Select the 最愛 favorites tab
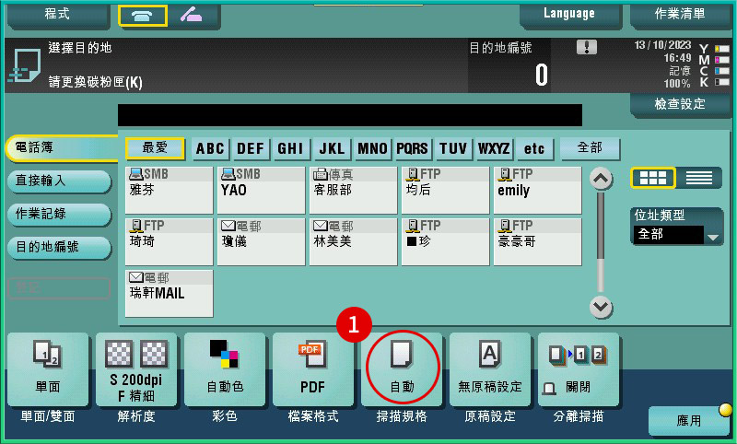Viewport: 737px width, 444px height. coord(155,149)
